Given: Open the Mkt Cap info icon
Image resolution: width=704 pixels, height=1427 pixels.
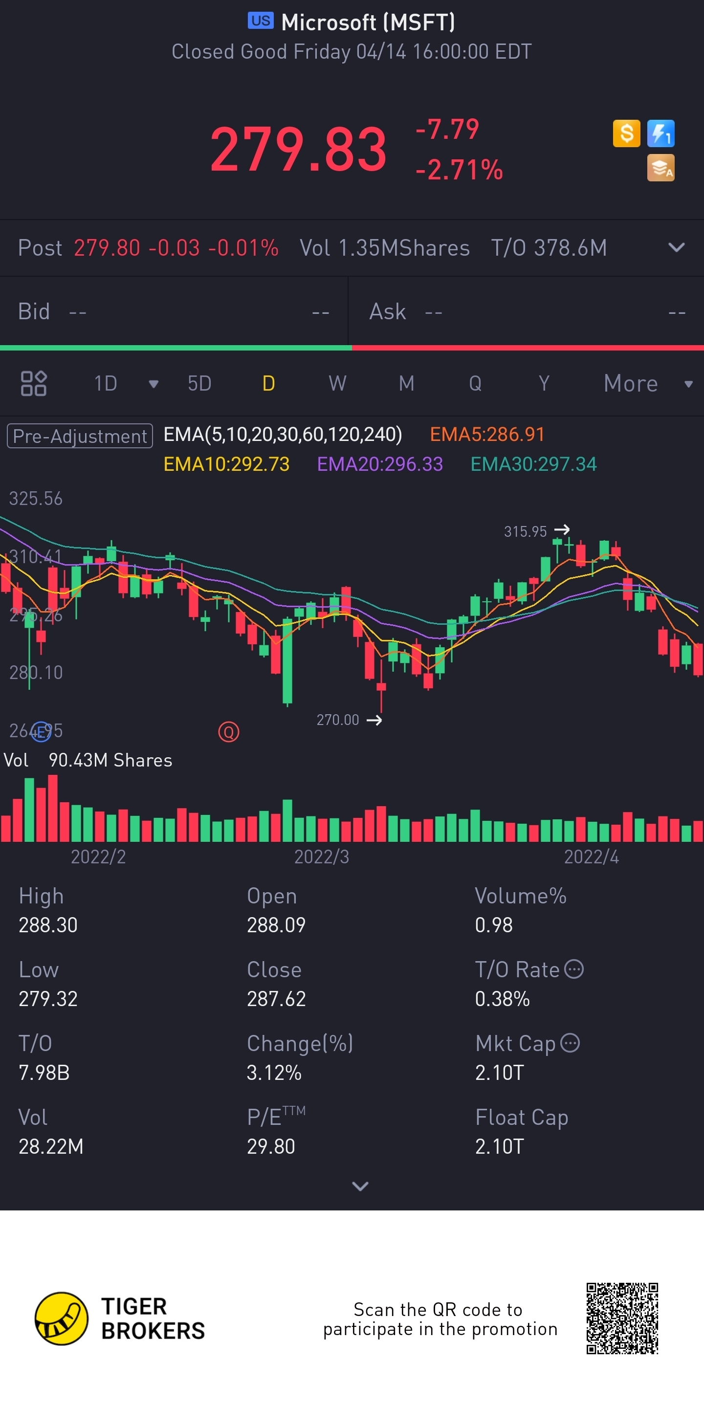Looking at the screenshot, I should pyautogui.click(x=570, y=1043).
